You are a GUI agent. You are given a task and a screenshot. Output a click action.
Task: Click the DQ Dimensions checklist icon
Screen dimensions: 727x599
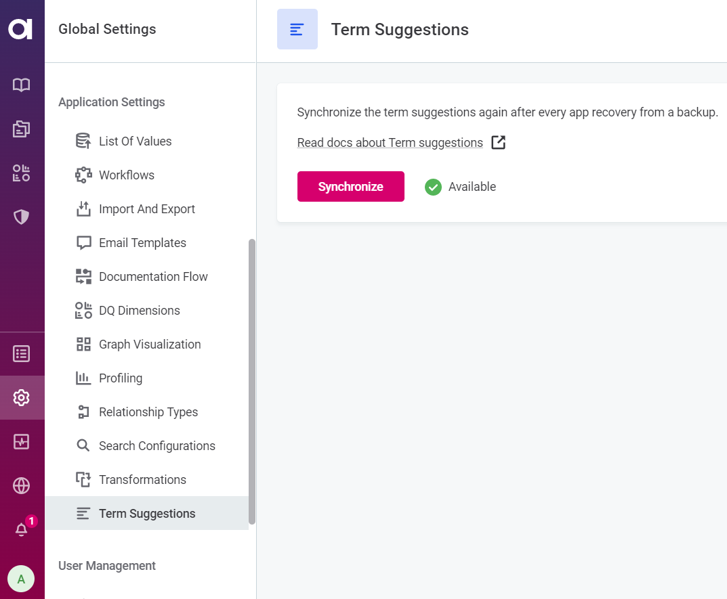(x=83, y=310)
